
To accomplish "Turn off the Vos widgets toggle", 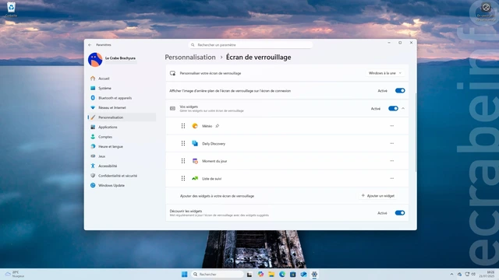I will [393, 109].
